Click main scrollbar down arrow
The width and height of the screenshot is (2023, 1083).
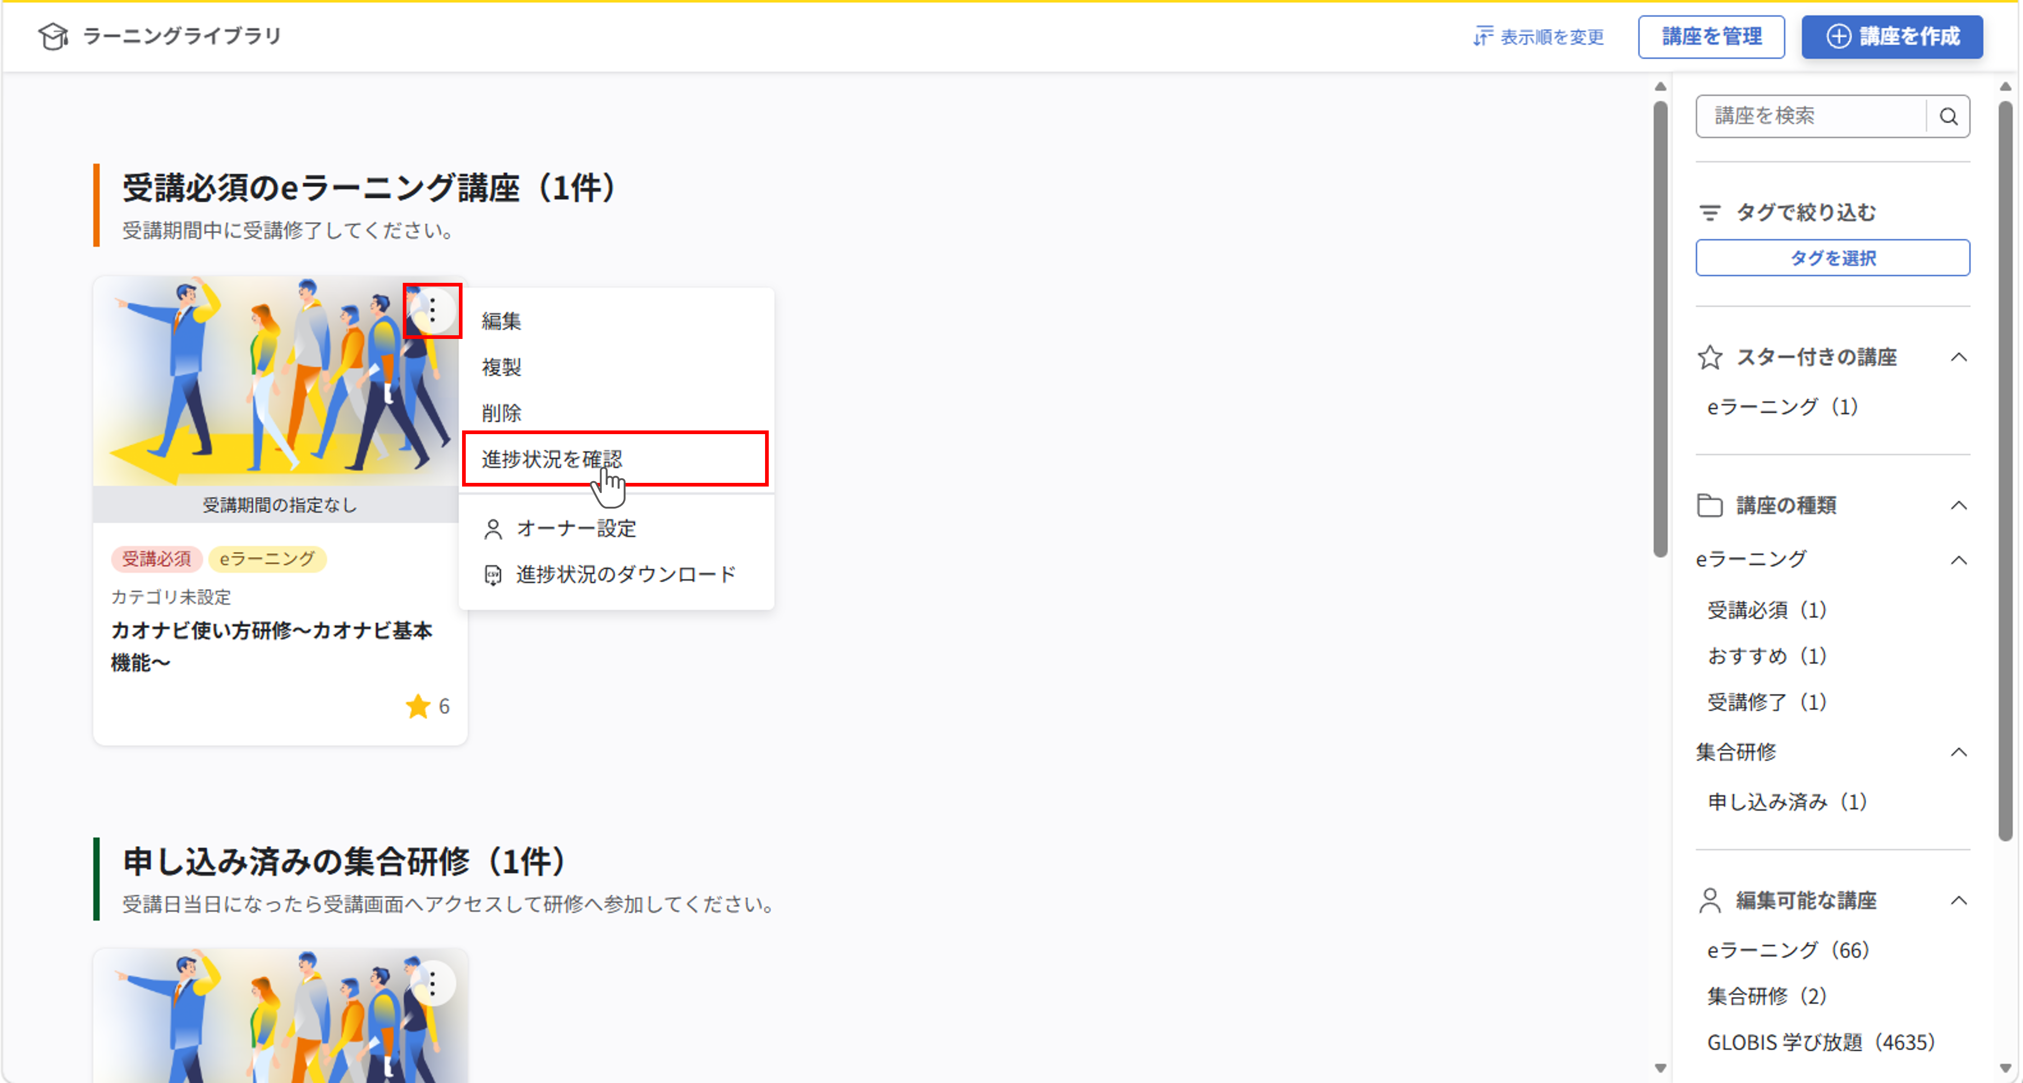pos(1660,1068)
